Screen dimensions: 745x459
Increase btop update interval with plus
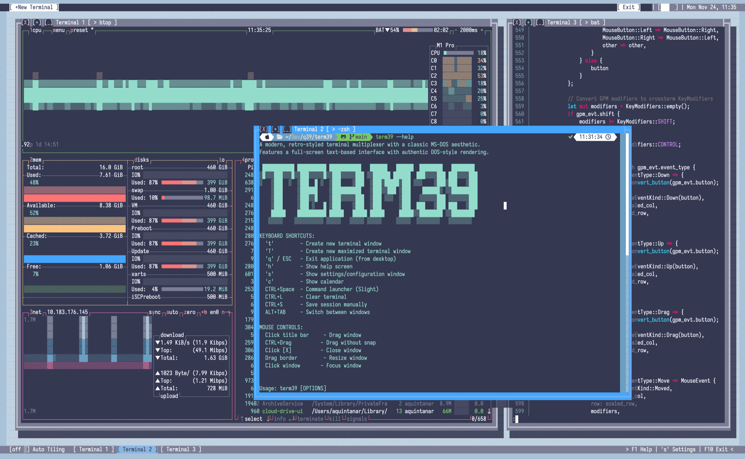[482, 30]
